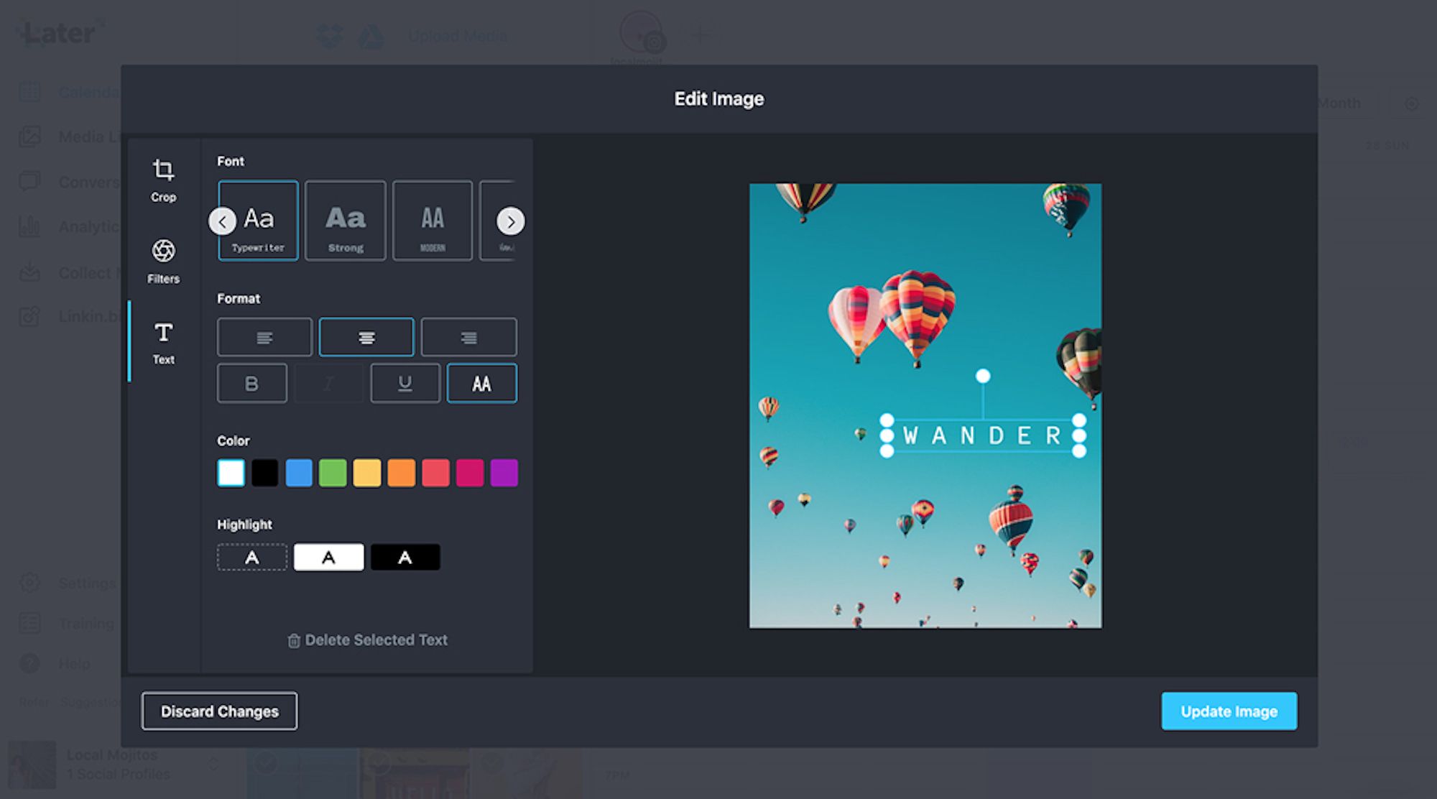The height and width of the screenshot is (799, 1437).
Task: Click the Dropbox icon in background
Action: 329,36
